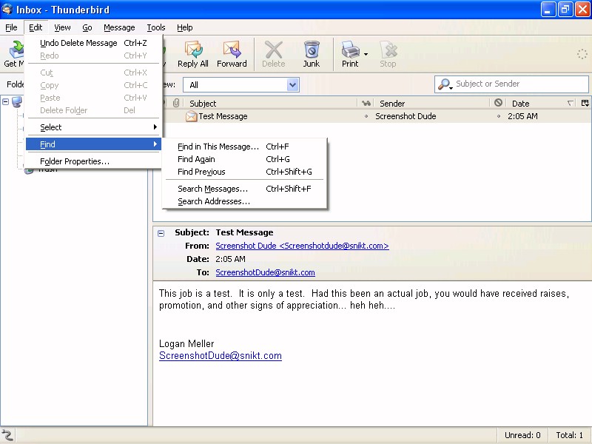Viewport: 592px width, 444px height.
Task: Click the Forward toolbar icon
Action: click(x=232, y=54)
